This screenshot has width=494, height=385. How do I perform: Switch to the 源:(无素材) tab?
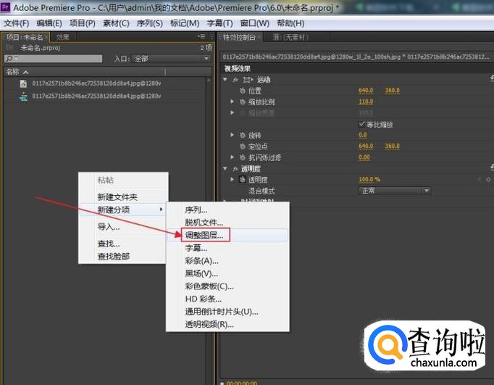click(290, 37)
